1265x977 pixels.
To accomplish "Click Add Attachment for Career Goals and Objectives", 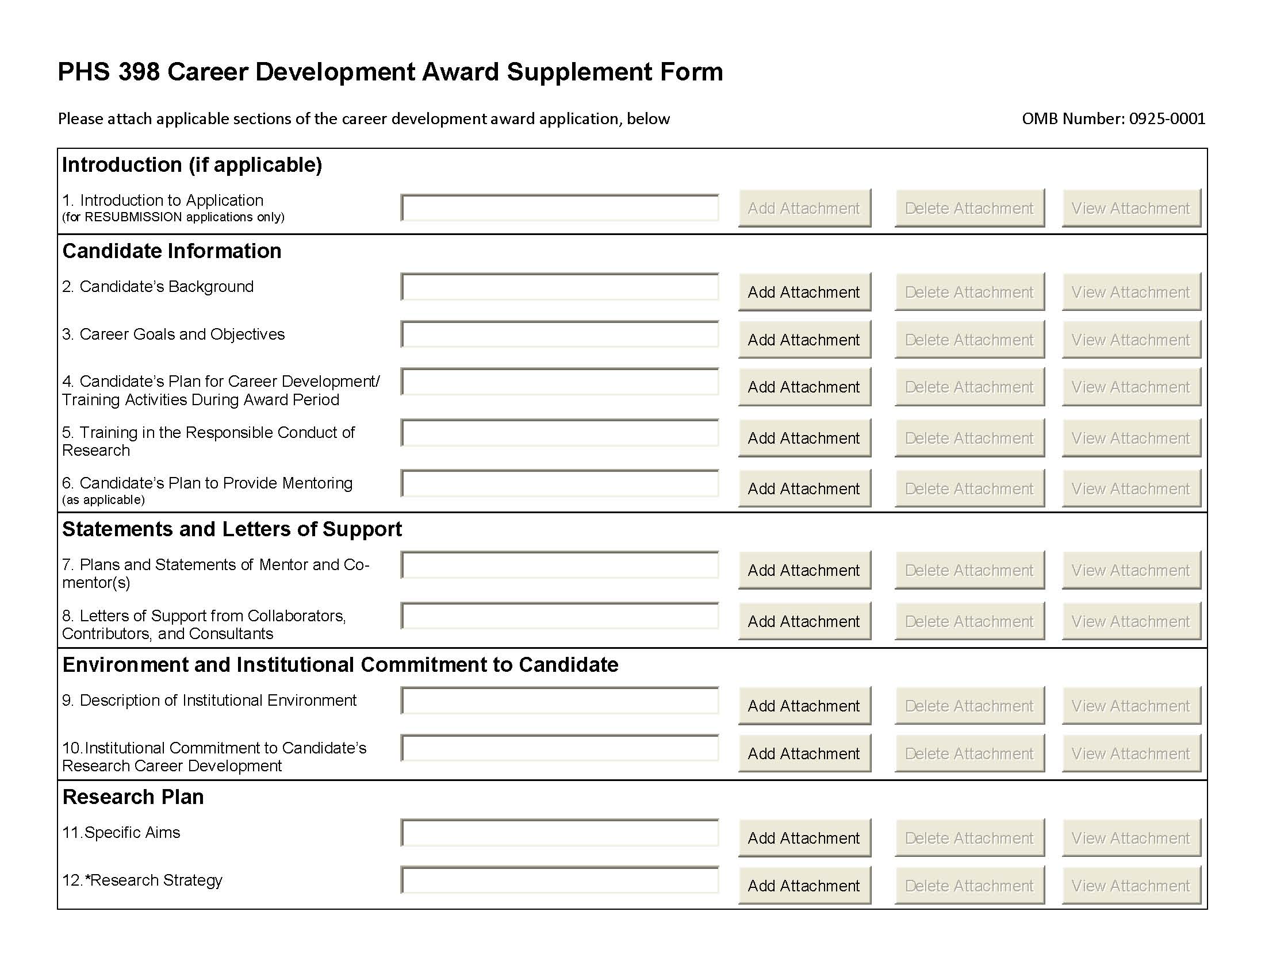I will click(x=804, y=339).
